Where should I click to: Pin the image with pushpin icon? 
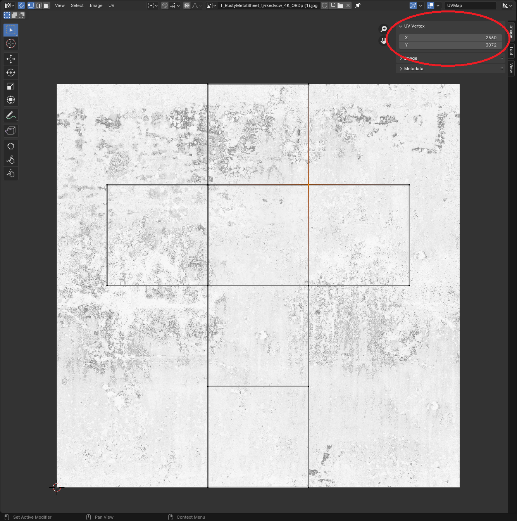(x=358, y=5)
